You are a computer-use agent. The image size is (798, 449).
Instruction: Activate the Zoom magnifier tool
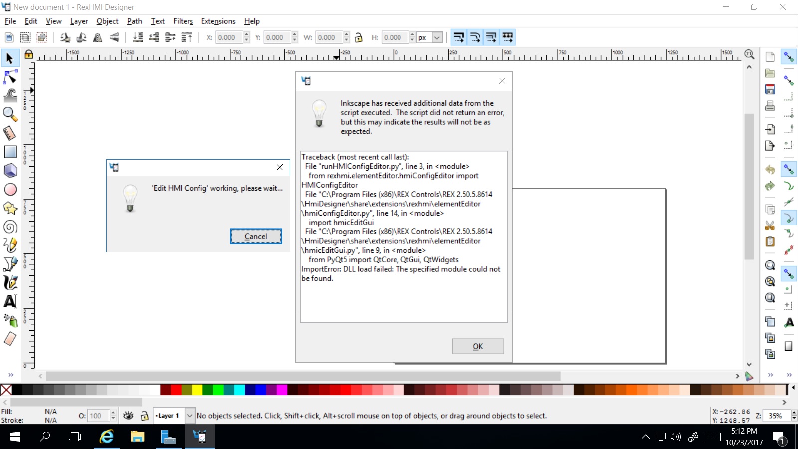pos(10,114)
